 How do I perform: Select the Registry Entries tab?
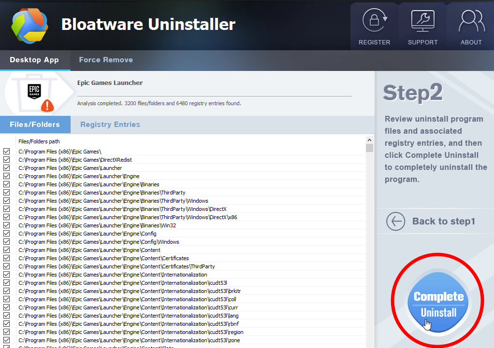(x=110, y=125)
